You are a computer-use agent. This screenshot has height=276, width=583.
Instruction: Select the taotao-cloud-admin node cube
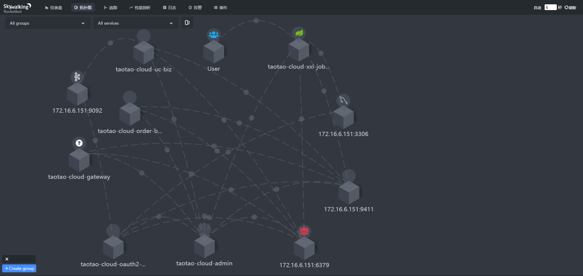click(x=204, y=246)
